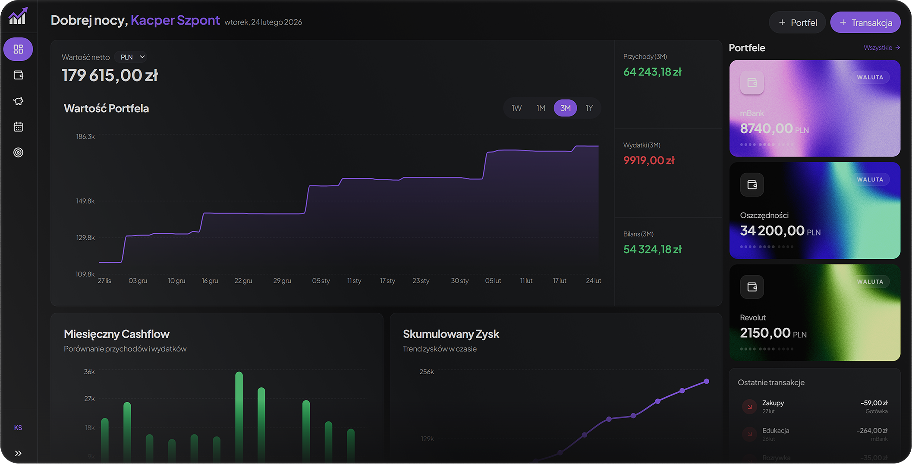Click the Zakupy transaction name
The image size is (912, 464).
click(x=773, y=403)
